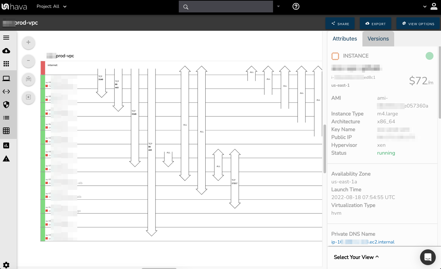441x269 pixels.
Task: Open the search filter dropdown arrow
Action: point(278,6)
